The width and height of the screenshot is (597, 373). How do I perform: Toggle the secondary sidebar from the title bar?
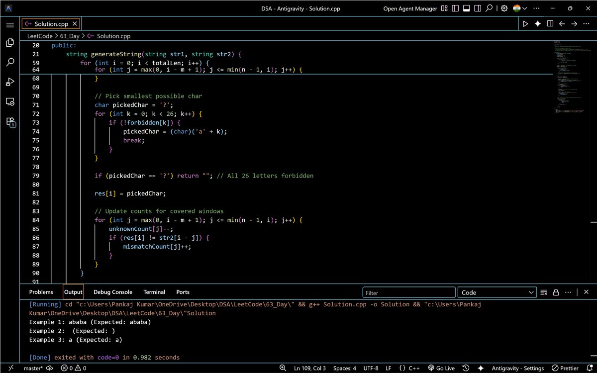click(x=478, y=8)
